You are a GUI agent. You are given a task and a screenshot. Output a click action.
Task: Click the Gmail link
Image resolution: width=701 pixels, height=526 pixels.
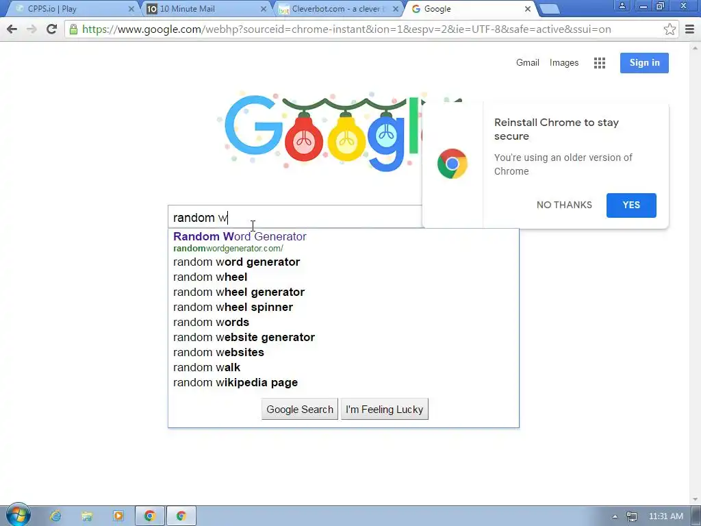point(528,62)
